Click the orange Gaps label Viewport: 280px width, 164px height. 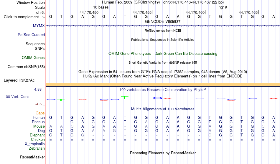click(x=40, y=113)
